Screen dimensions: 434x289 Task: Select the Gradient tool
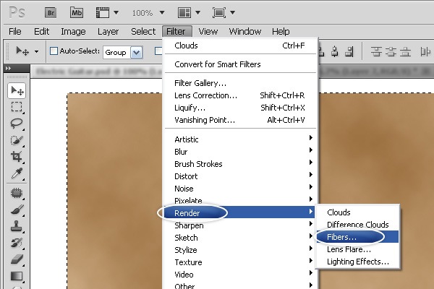pos(17,276)
